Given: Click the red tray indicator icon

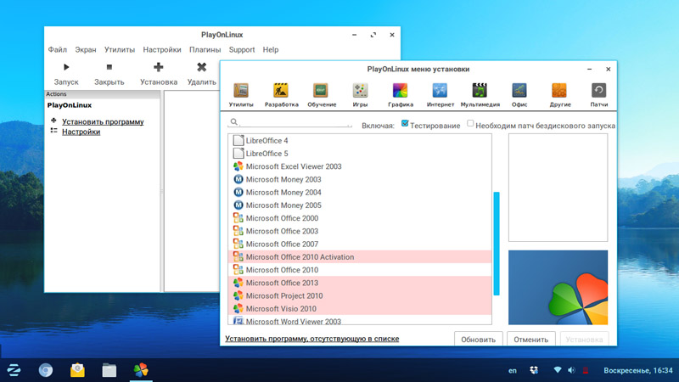Looking at the screenshot, I should coord(586,370).
